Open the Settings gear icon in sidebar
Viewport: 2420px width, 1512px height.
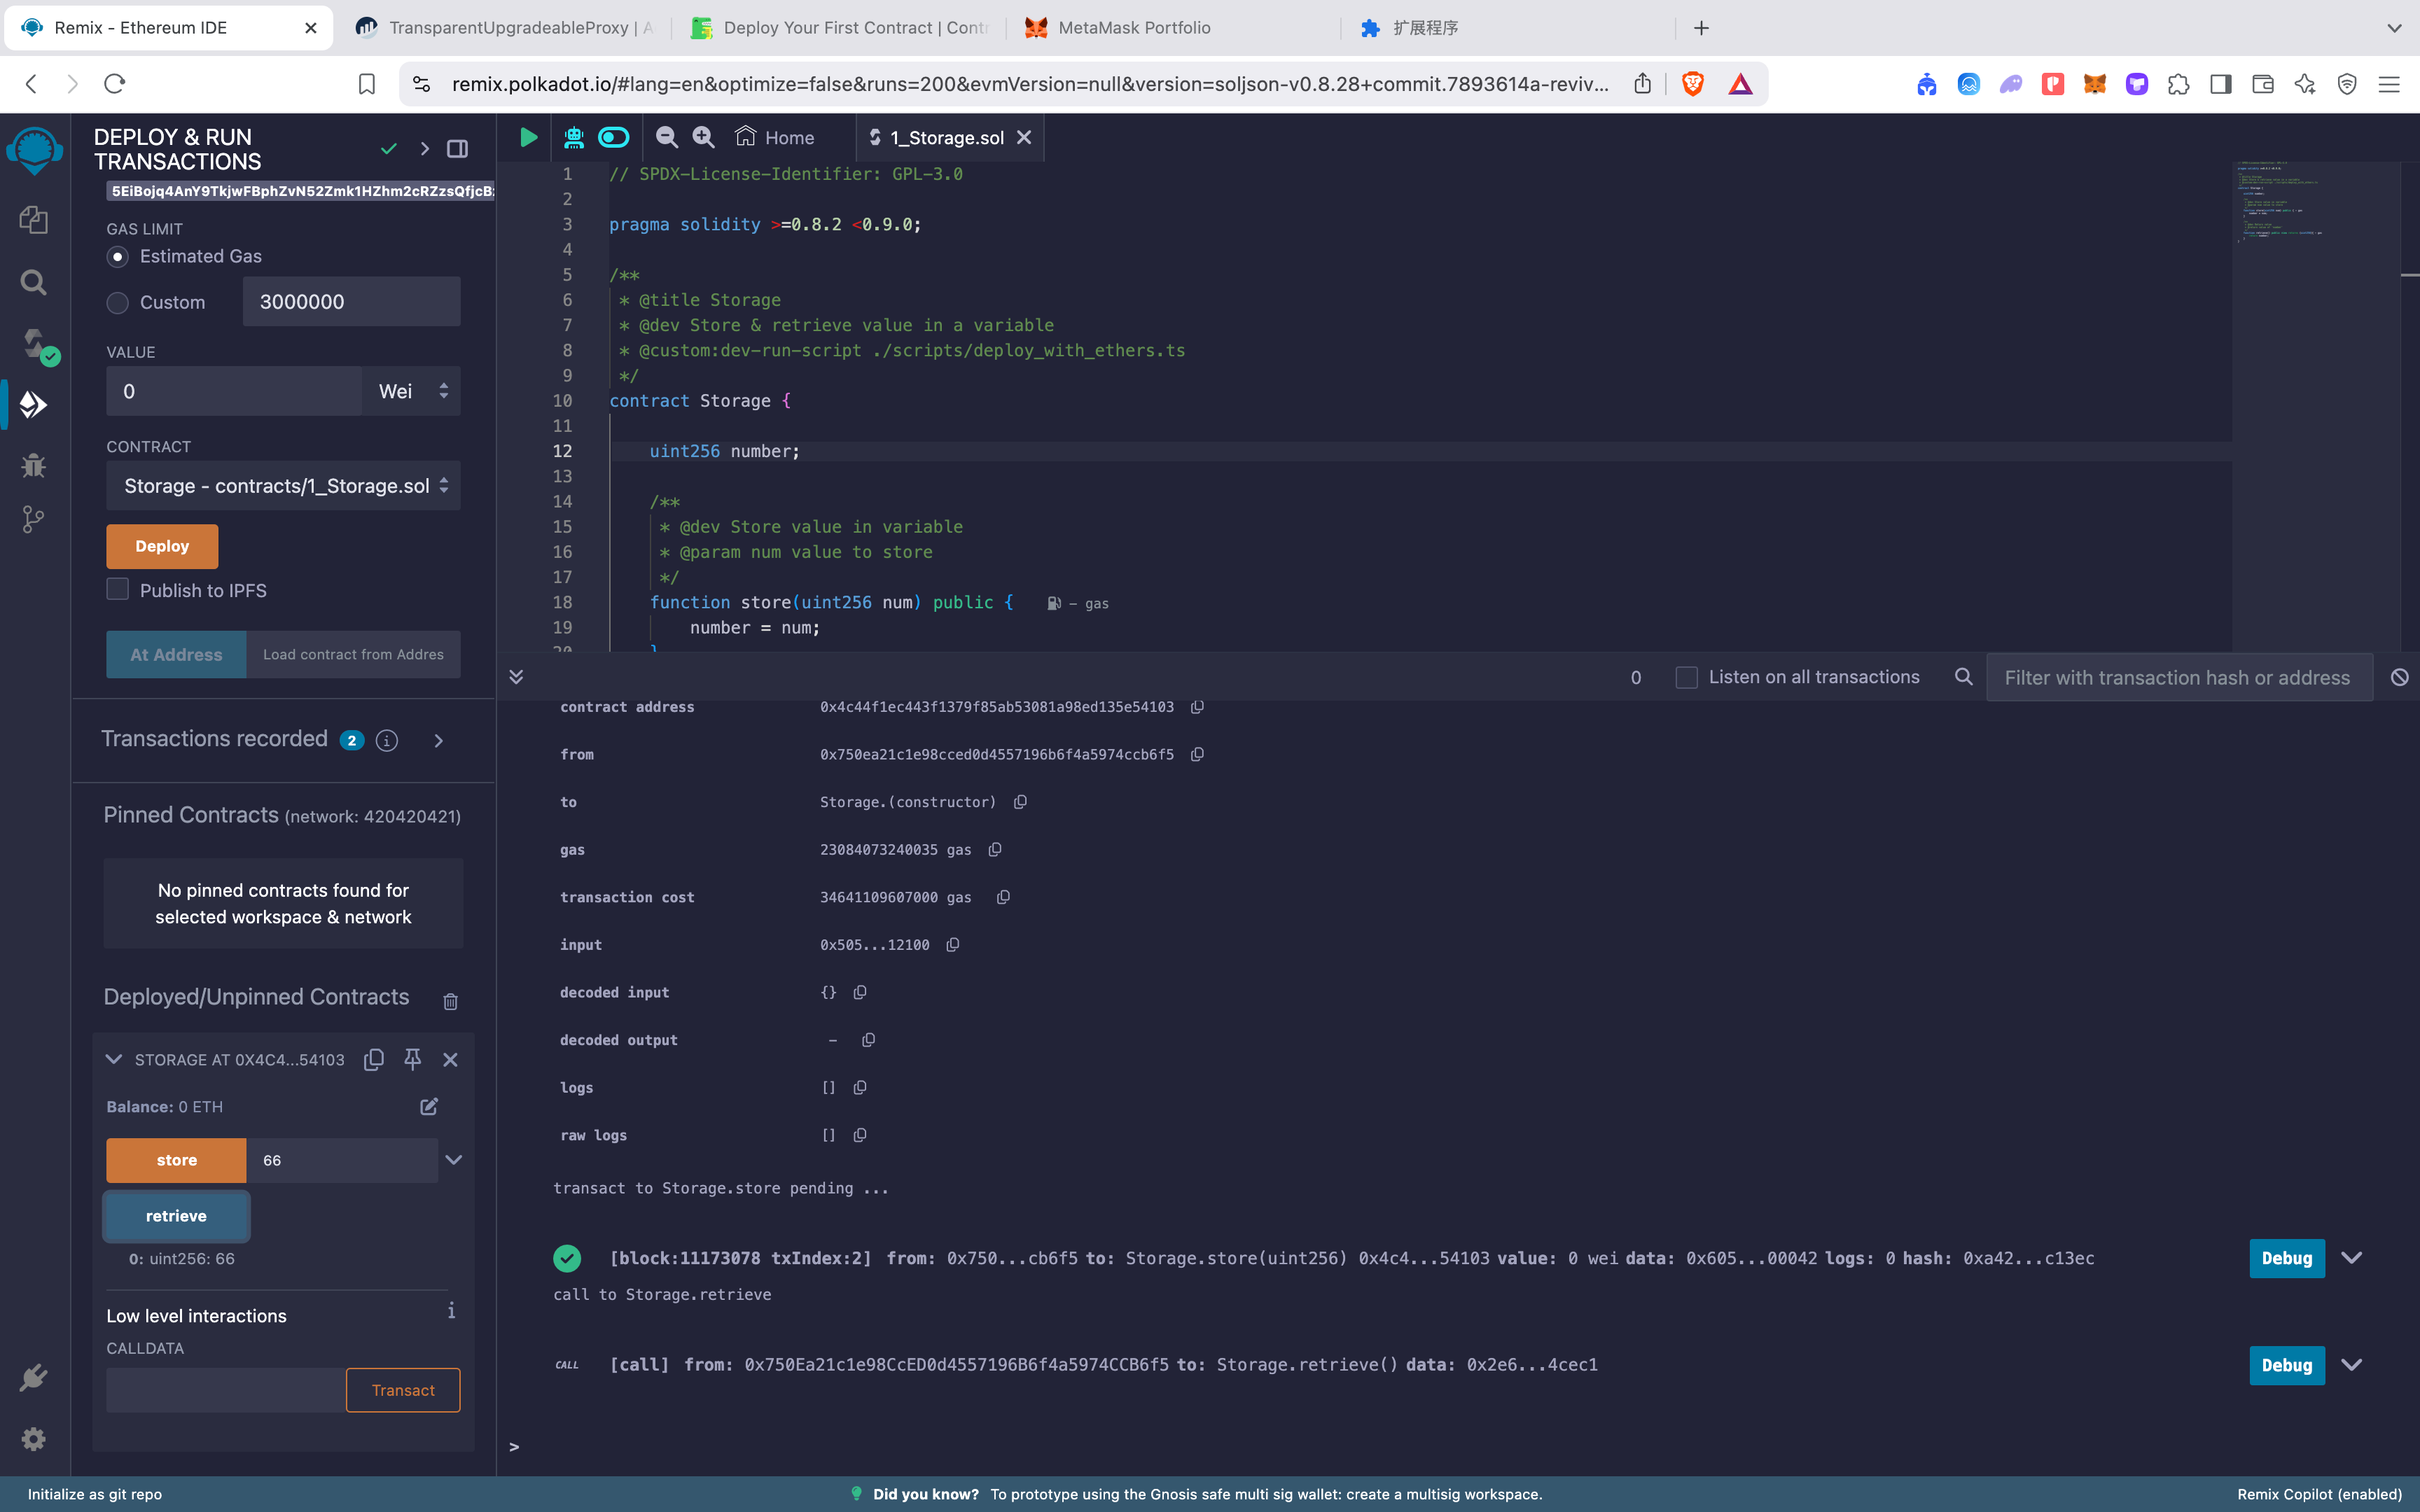click(x=34, y=1438)
